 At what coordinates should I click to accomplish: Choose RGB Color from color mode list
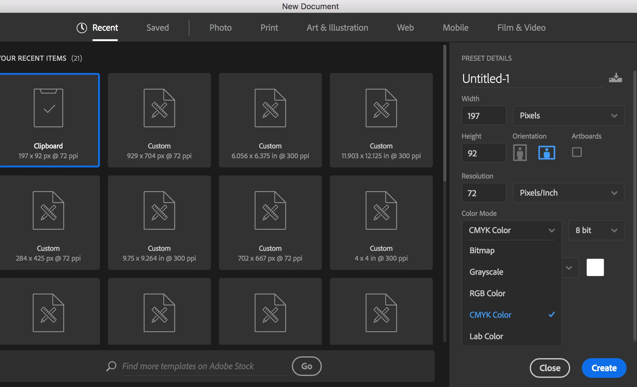tap(487, 293)
